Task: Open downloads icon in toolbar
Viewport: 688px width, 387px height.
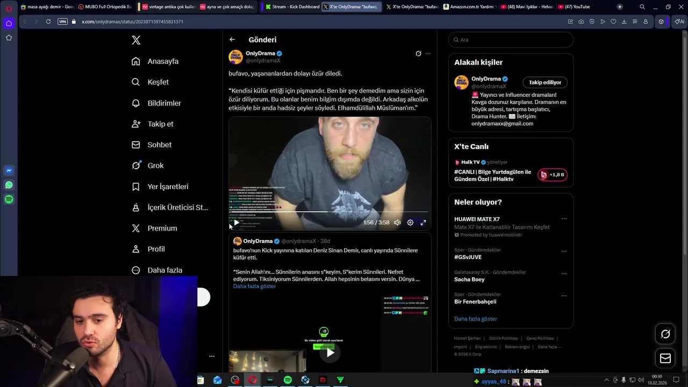Action: [x=624, y=21]
